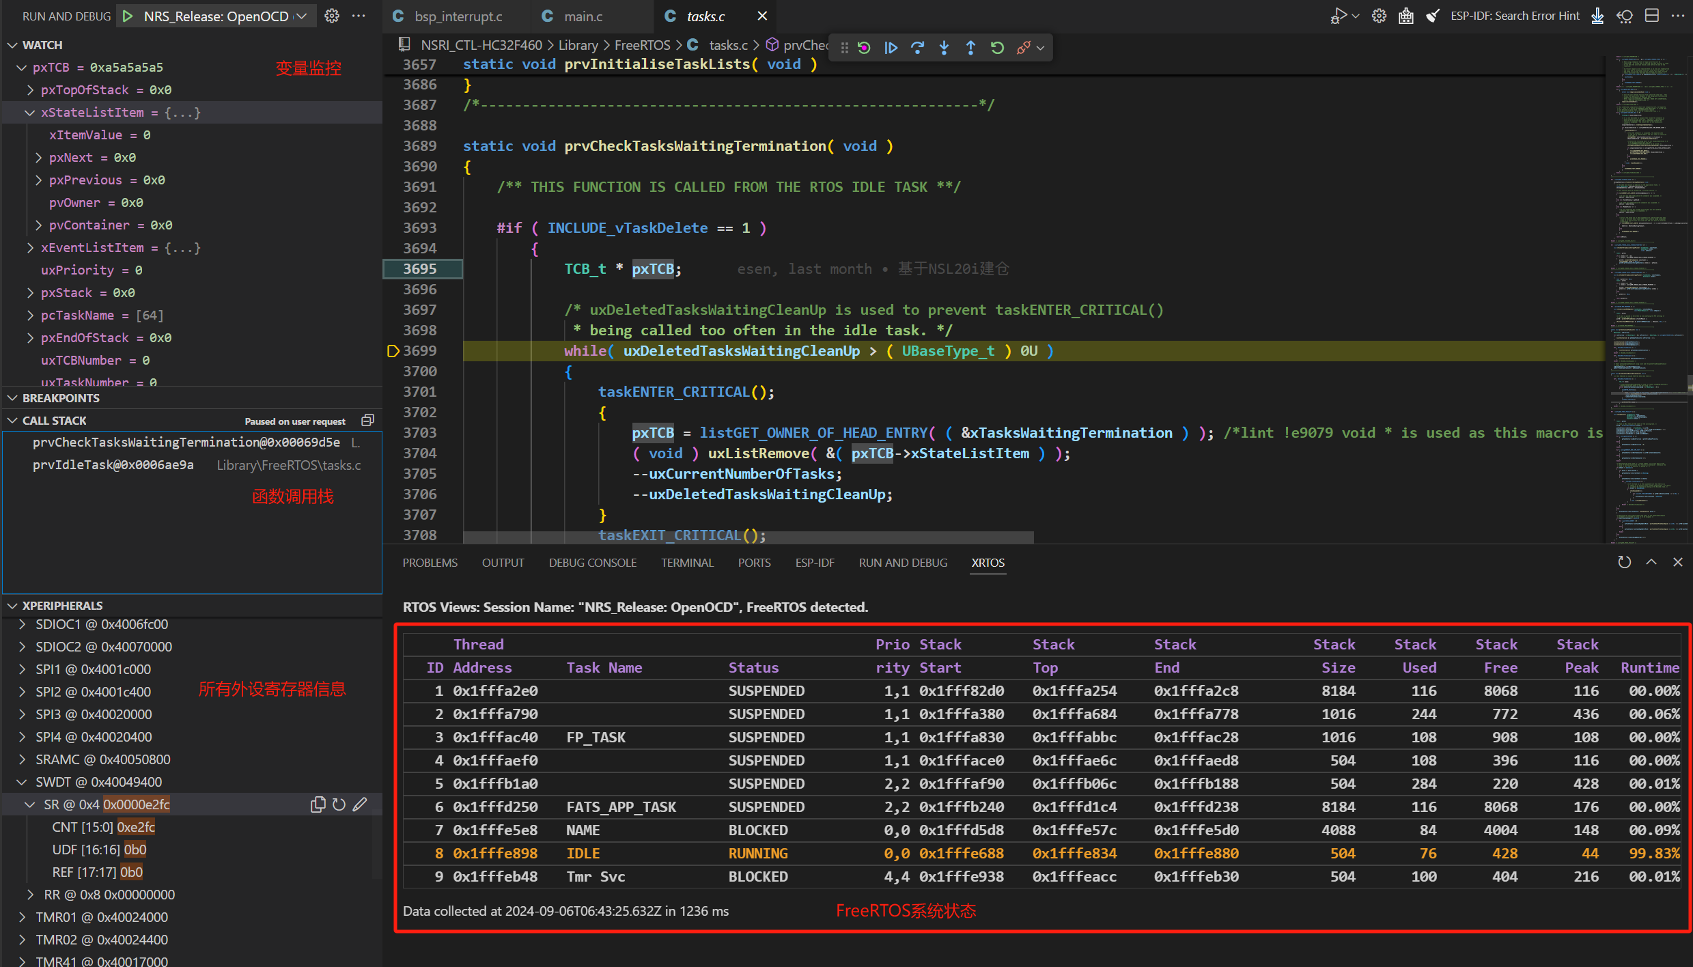Image resolution: width=1693 pixels, height=967 pixels.
Task: Click the editor horizontal scrollbar
Action: [x=748, y=537]
